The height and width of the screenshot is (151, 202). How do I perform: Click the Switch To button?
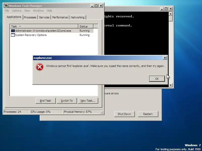(x=67, y=101)
